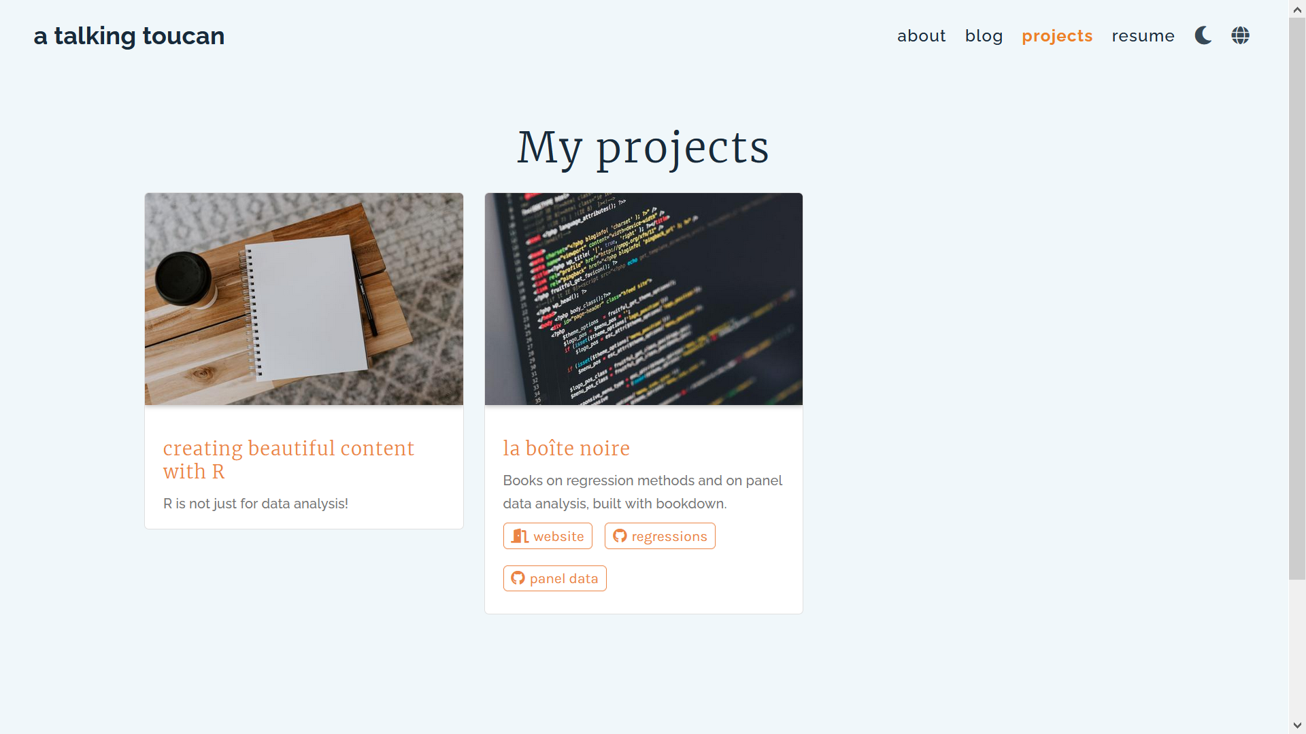Click the website favicon icon in website button
This screenshot has height=734, width=1306.
tap(520, 536)
